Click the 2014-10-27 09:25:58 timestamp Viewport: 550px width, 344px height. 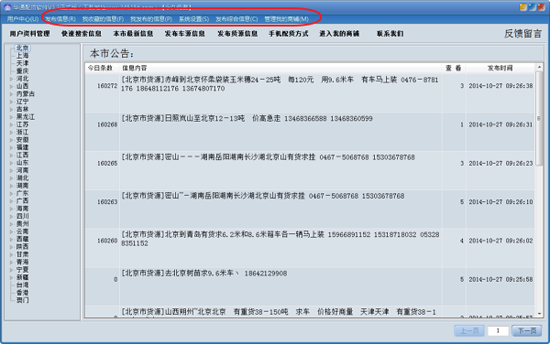point(500,280)
